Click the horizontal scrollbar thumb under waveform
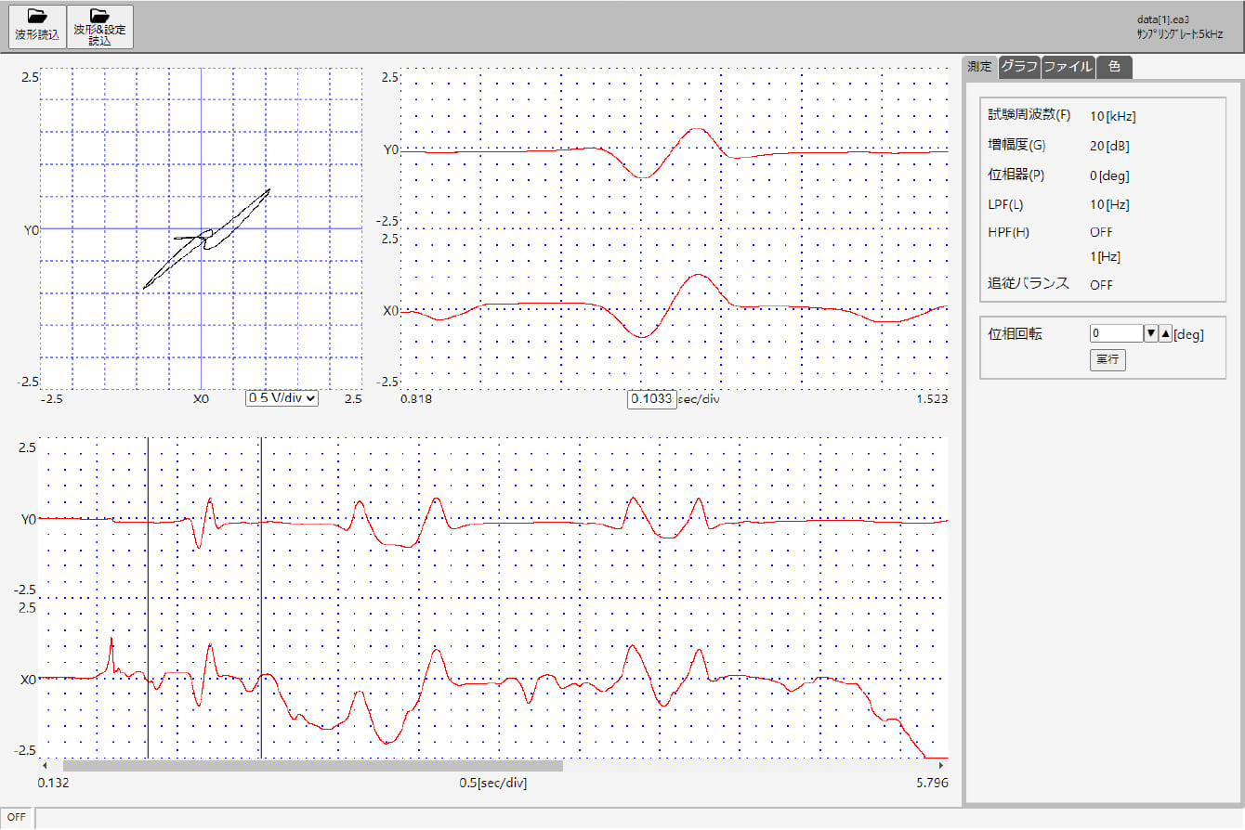Image resolution: width=1245 pixels, height=830 pixels. pos(313,766)
